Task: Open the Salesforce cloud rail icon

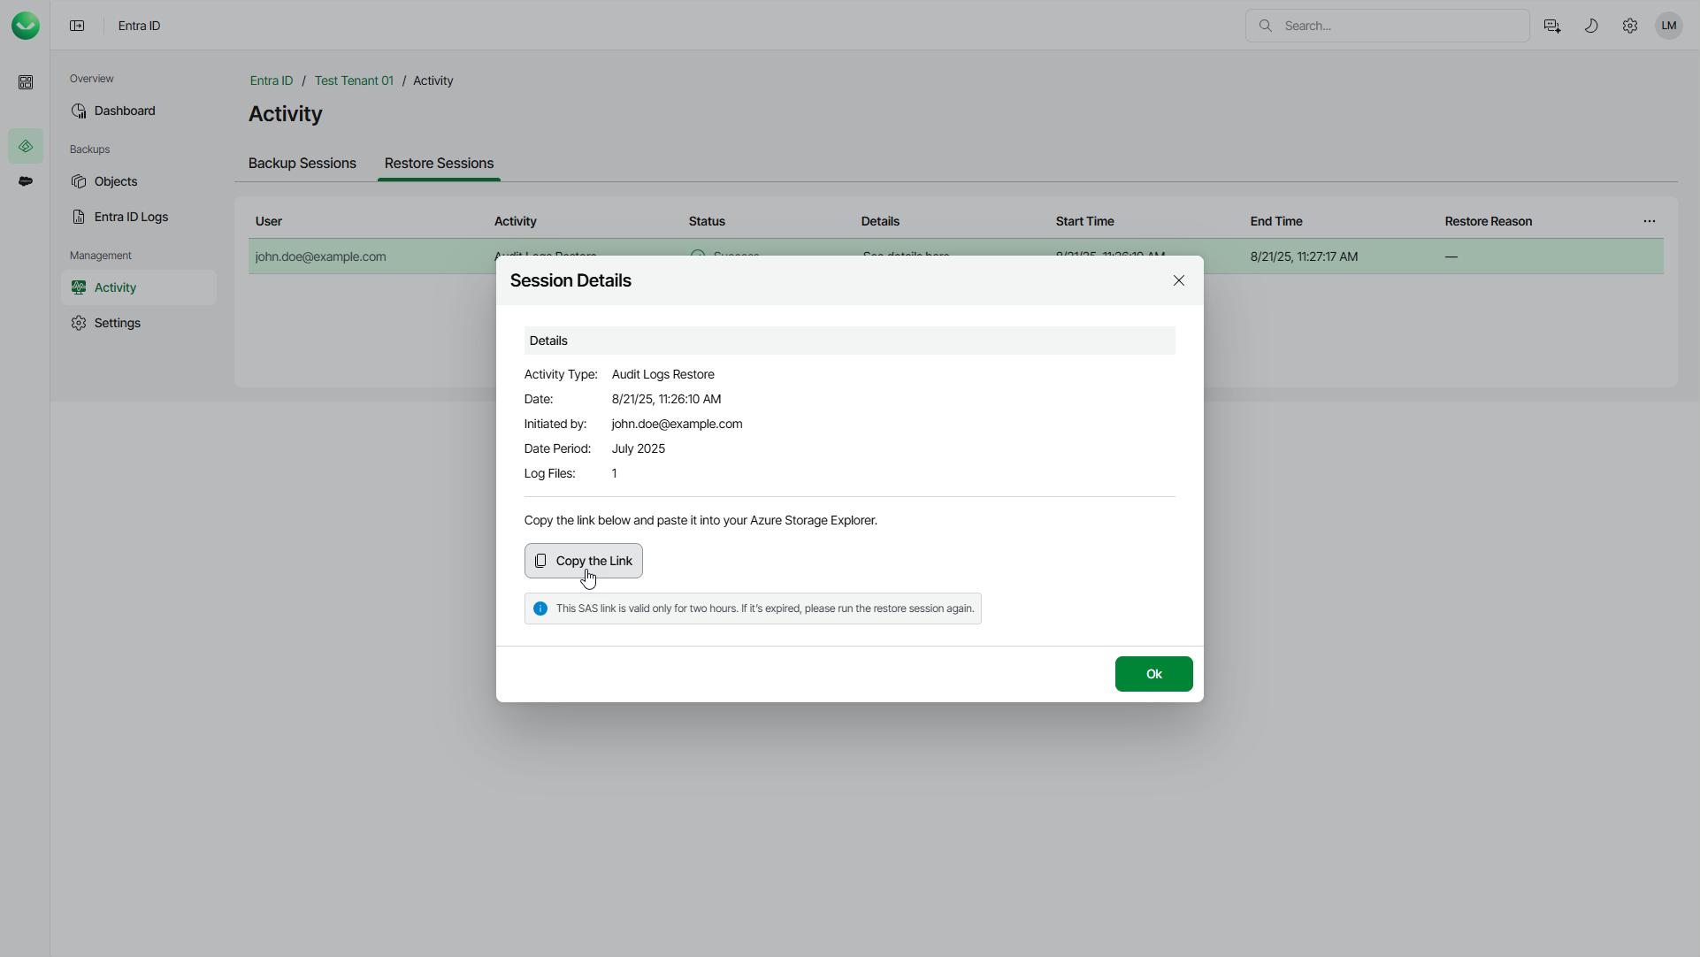Action: tap(26, 181)
